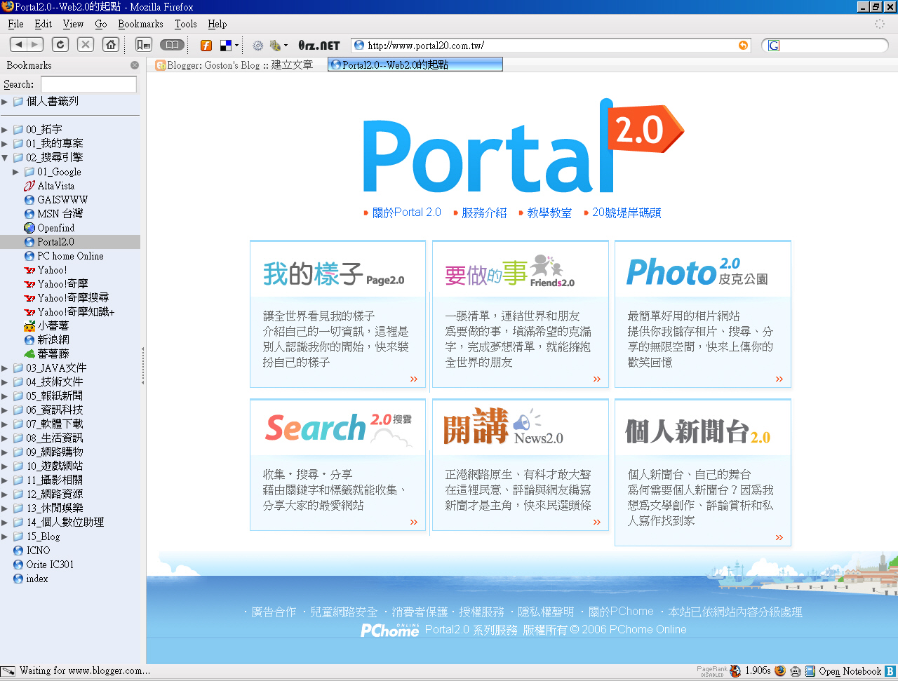Click the yellow tag toolbar icon
The image size is (898, 681).
[x=275, y=46]
